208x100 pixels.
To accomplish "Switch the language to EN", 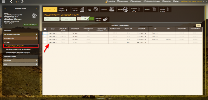I will click(x=206, y=1).
